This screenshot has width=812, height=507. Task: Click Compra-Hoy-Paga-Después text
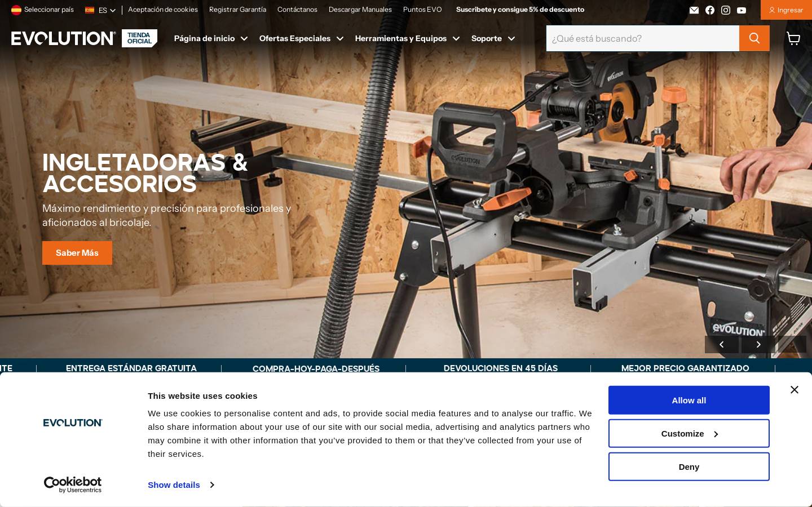[x=316, y=368]
